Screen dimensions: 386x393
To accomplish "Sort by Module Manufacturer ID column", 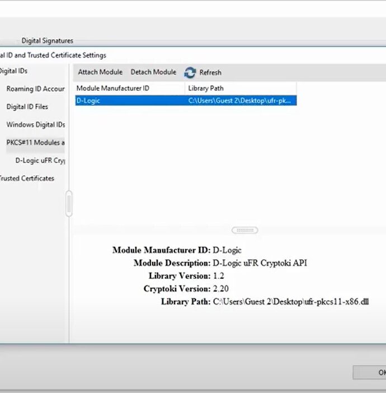I will [130, 88].
